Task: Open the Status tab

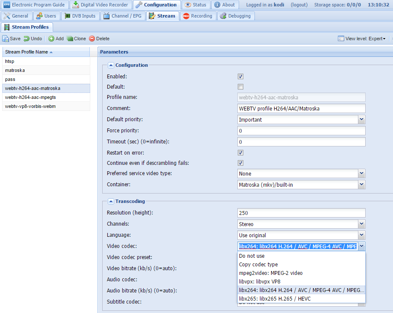Action: (196, 5)
